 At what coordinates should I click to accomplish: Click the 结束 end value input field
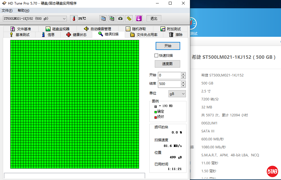point(169,84)
